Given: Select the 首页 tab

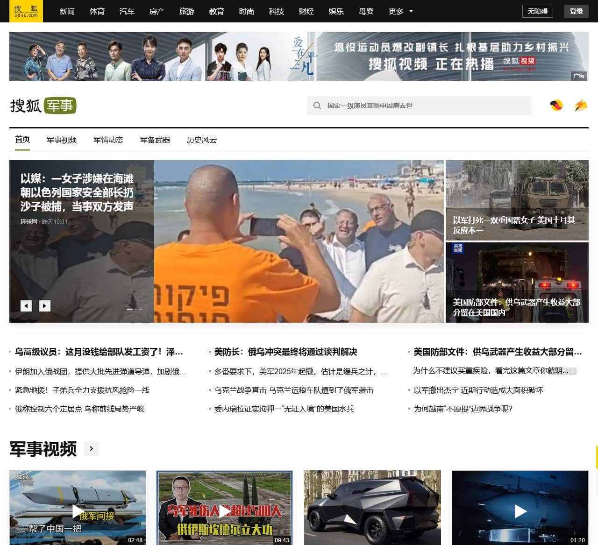Looking at the screenshot, I should [22, 140].
